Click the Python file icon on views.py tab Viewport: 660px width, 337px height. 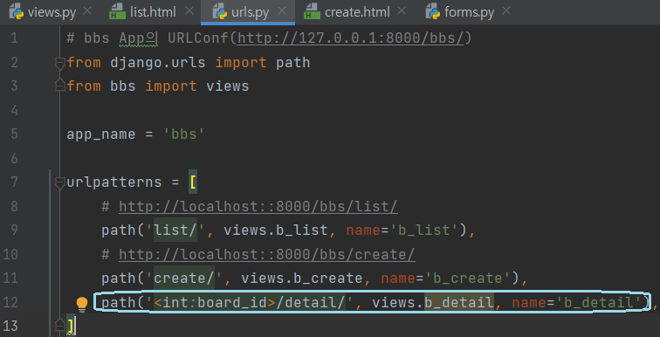(17, 12)
